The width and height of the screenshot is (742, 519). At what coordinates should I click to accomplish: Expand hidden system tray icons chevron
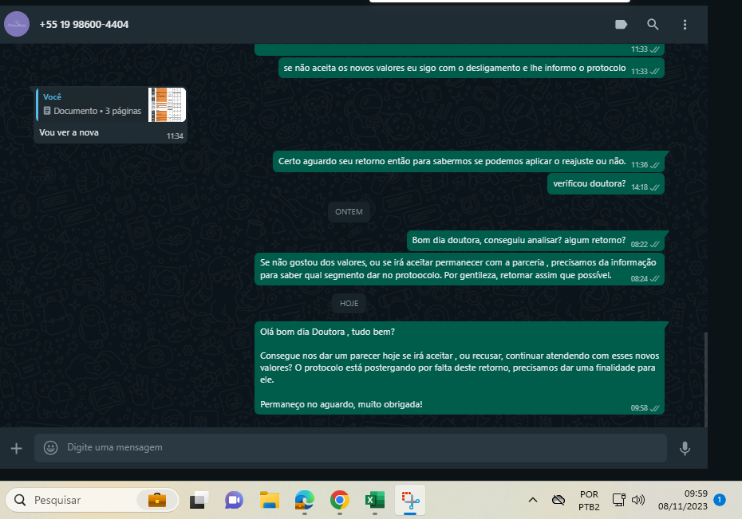533,500
